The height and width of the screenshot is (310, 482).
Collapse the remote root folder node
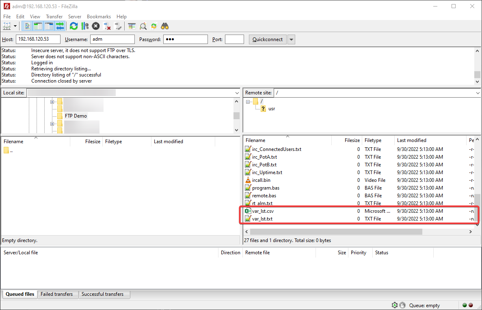(248, 102)
